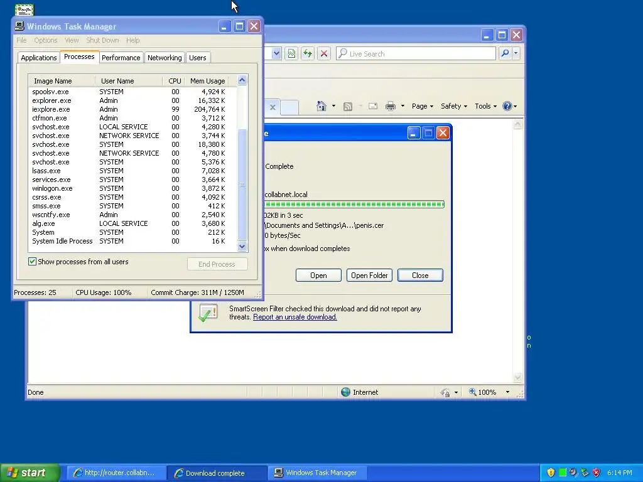Image resolution: width=643 pixels, height=482 pixels.
Task: Click the red stop icon in Internet Explorer
Action: click(x=324, y=53)
